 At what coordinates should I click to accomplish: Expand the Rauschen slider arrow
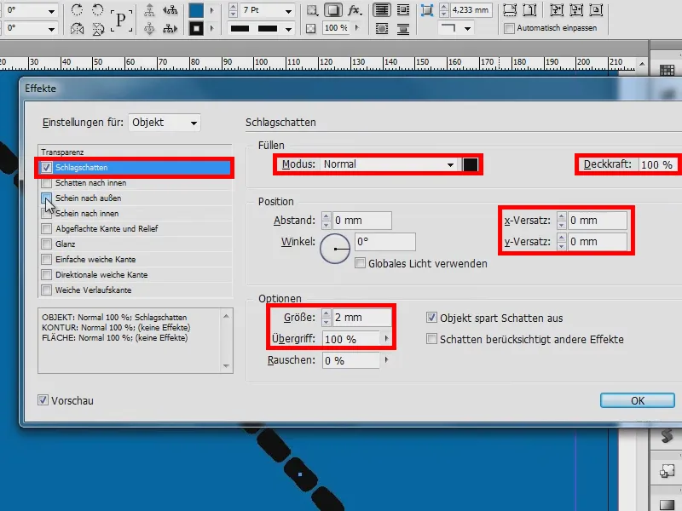(x=386, y=359)
